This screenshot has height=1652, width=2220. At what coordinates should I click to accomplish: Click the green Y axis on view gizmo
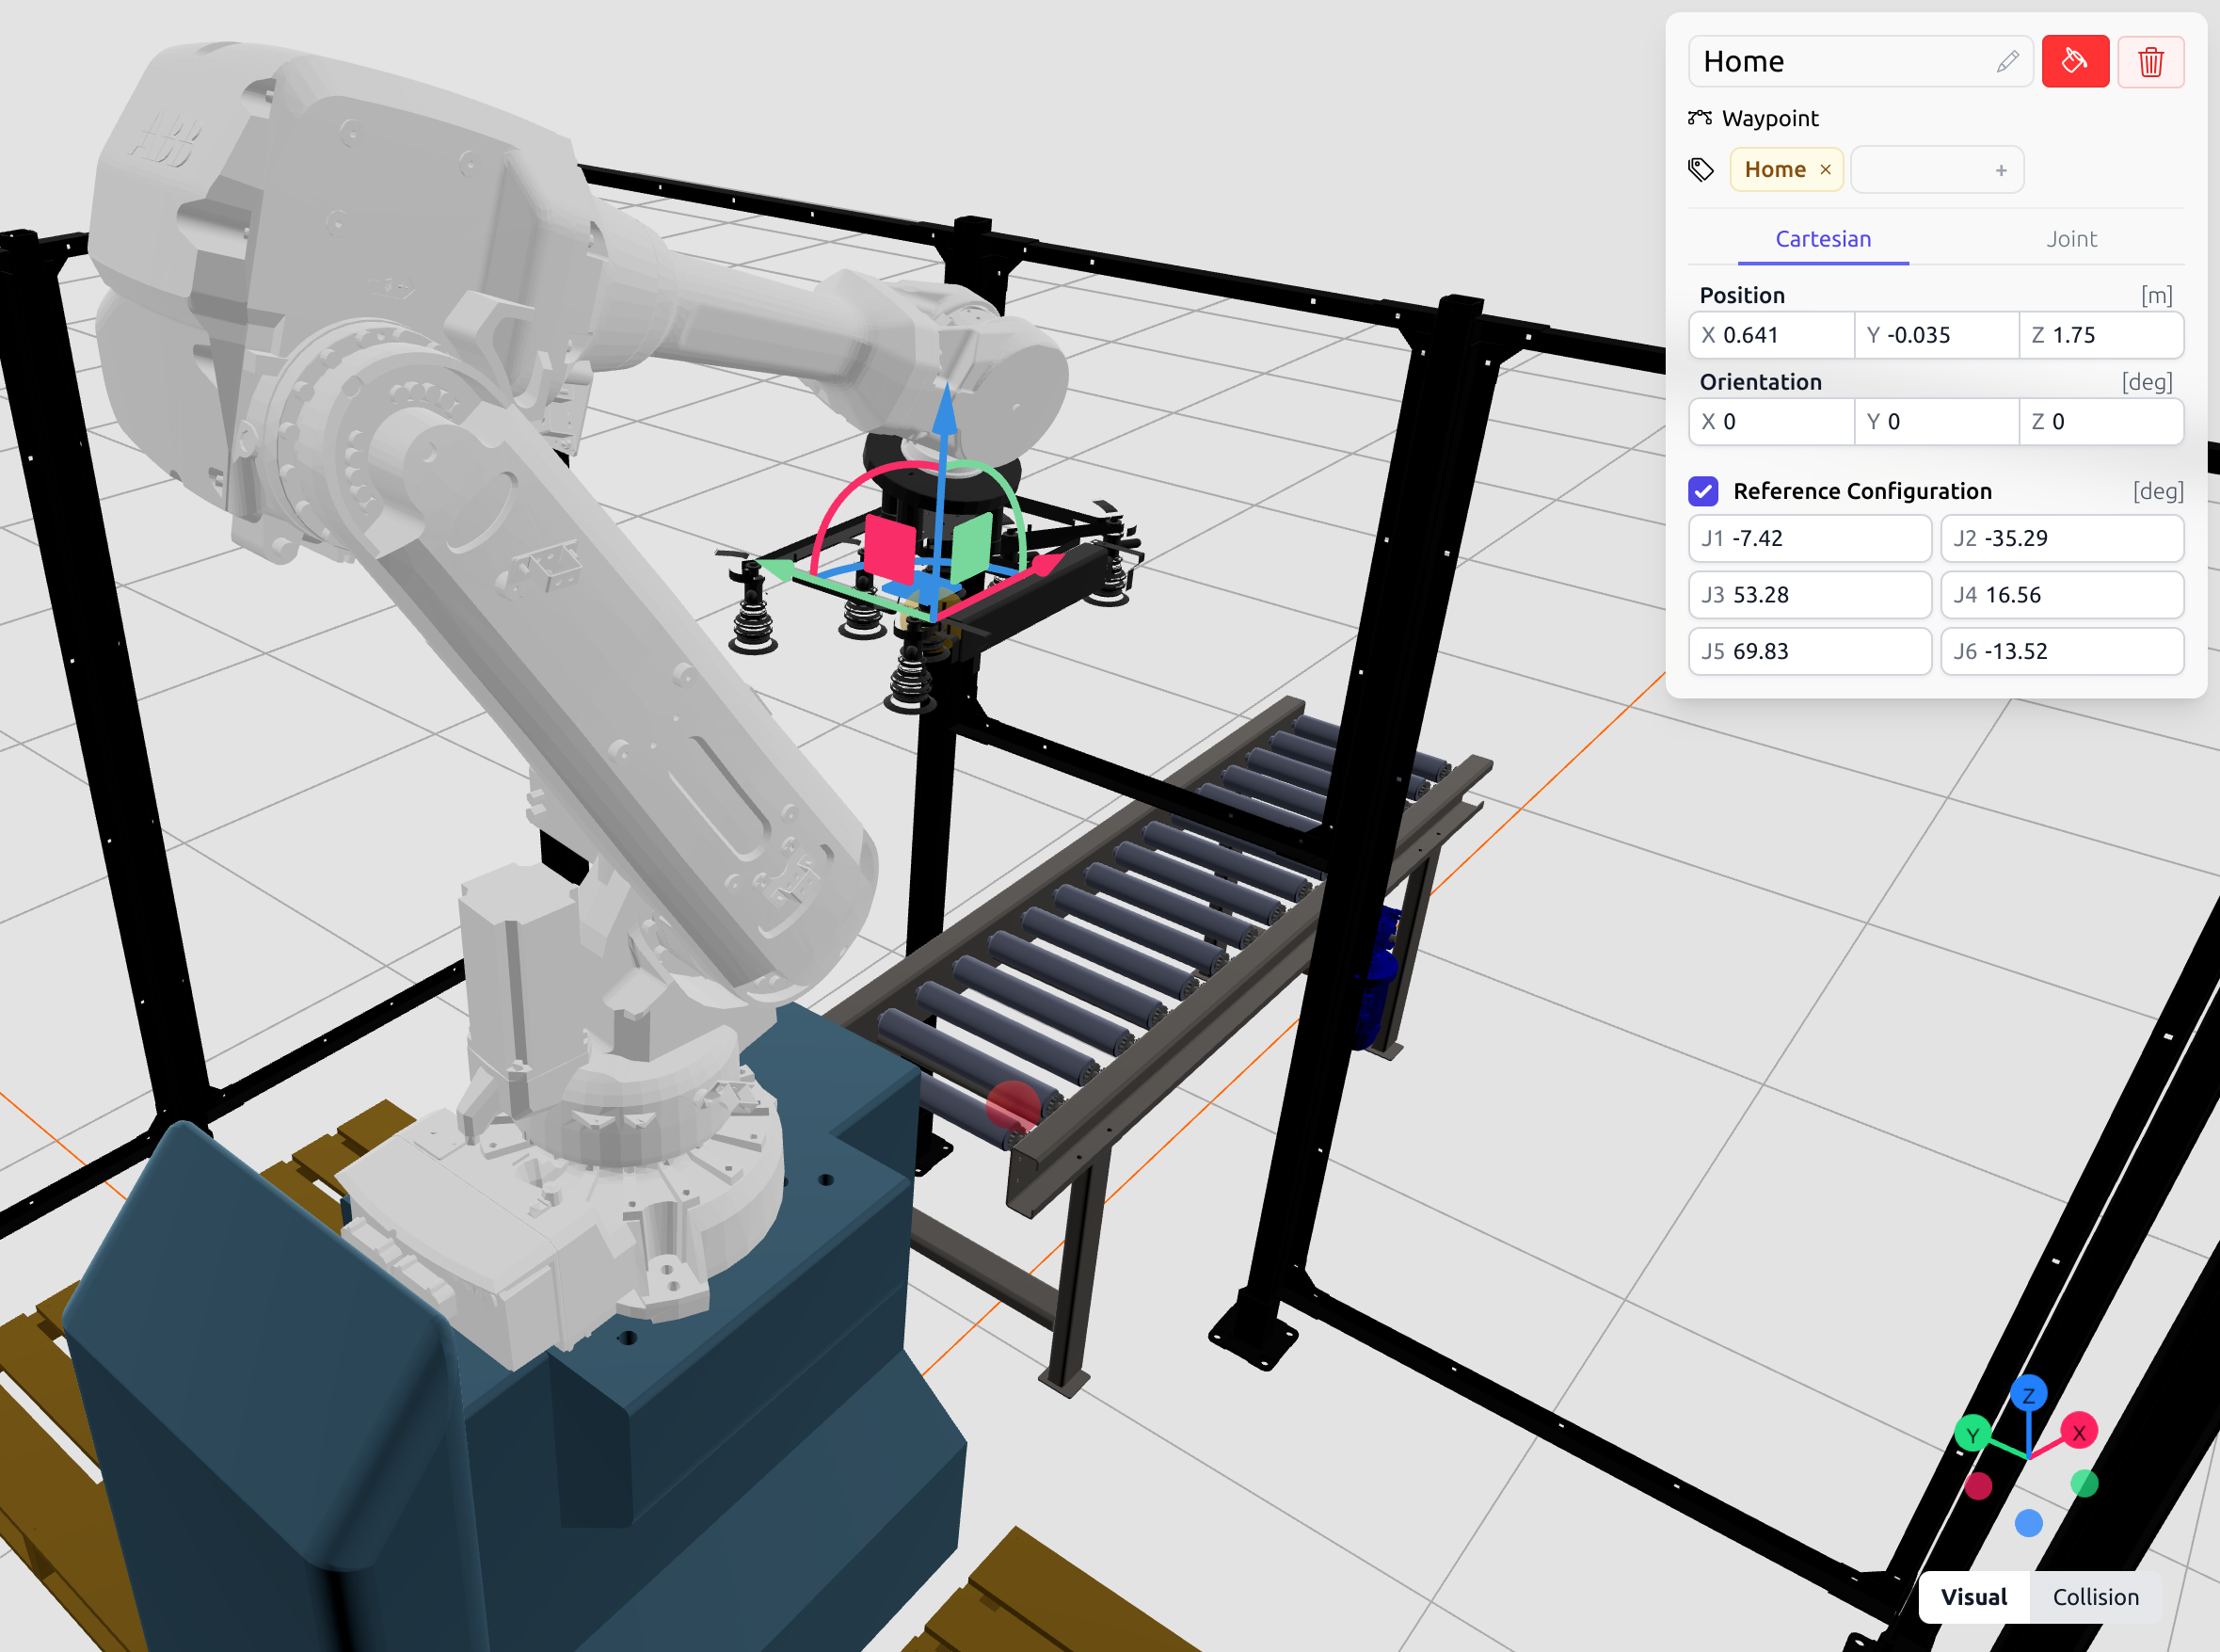coord(1972,1434)
